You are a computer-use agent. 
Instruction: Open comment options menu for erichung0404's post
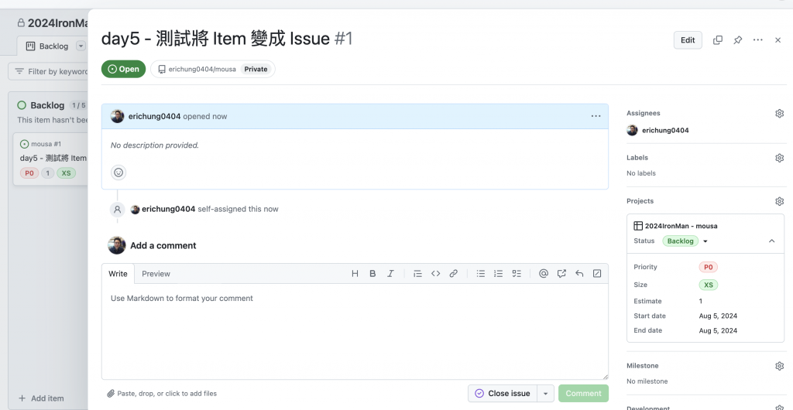(596, 116)
